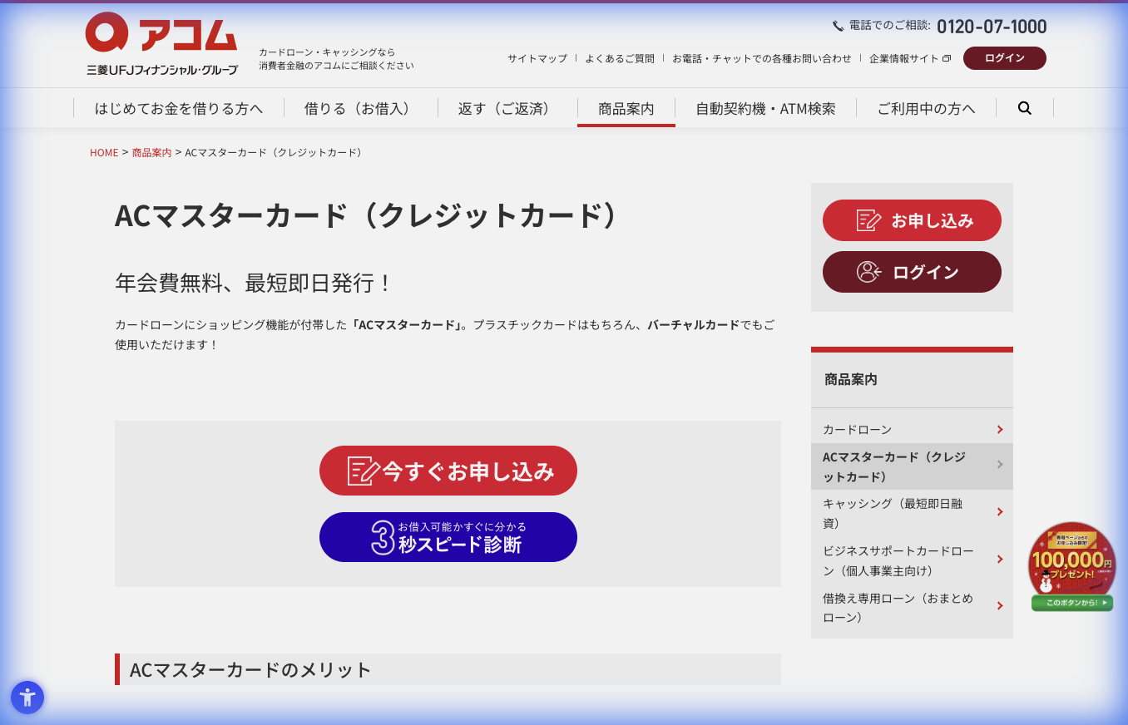The image size is (1128, 725).
Task: Click the phone icon beside 0120-07-1000
Action: pos(836,25)
